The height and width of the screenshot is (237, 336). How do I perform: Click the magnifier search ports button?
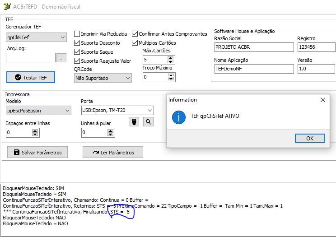point(148,122)
